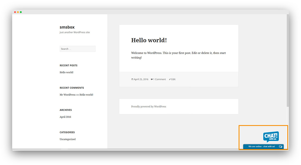Open 'Proudly powered by WordPress' footer link
Viewport: 301px width, 165px height.
149,107
